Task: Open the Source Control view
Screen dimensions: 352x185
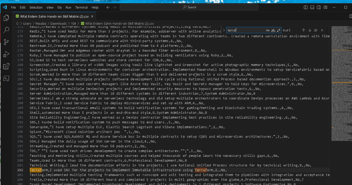Action: coord(6,42)
